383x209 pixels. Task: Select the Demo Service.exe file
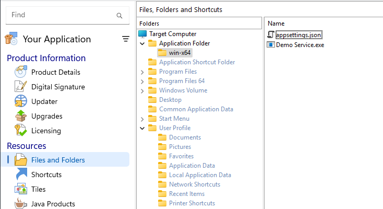[300, 45]
